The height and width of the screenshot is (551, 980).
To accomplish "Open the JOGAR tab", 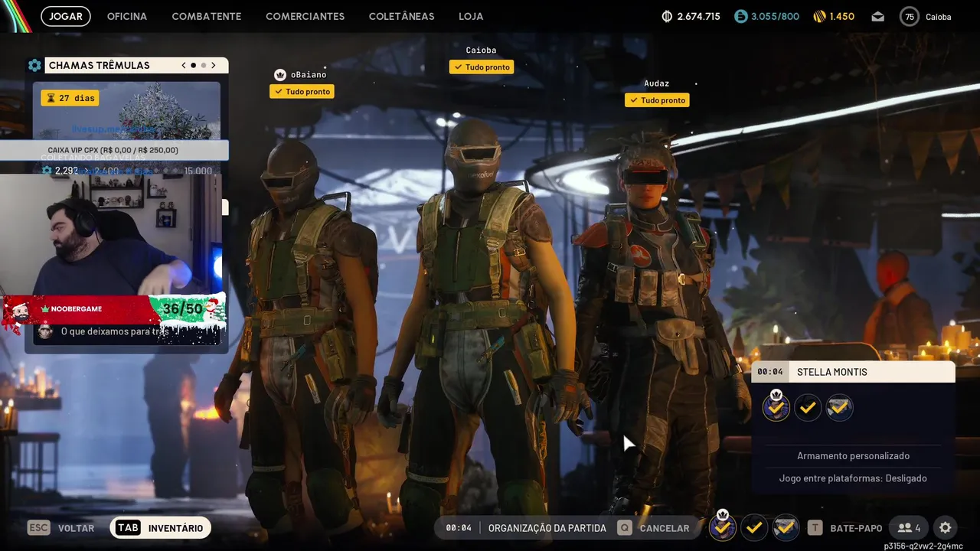I will pyautogui.click(x=66, y=16).
